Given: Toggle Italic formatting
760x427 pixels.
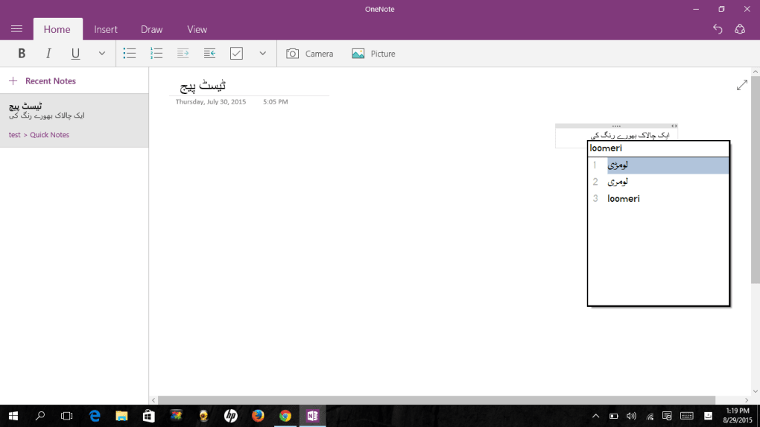Looking at the screenshot, I should tap(48, 54).
